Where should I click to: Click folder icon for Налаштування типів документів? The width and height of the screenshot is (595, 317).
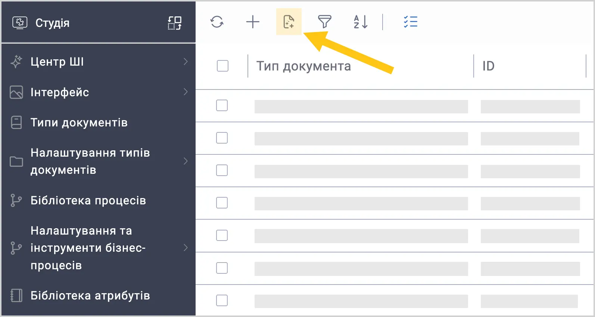pyautogui.click(x=16, y=161)
